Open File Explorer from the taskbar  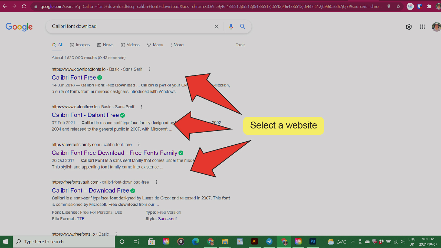click(225, 241)
